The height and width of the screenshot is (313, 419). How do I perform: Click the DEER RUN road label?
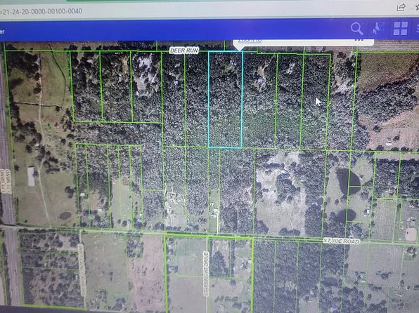coord(184,50)
